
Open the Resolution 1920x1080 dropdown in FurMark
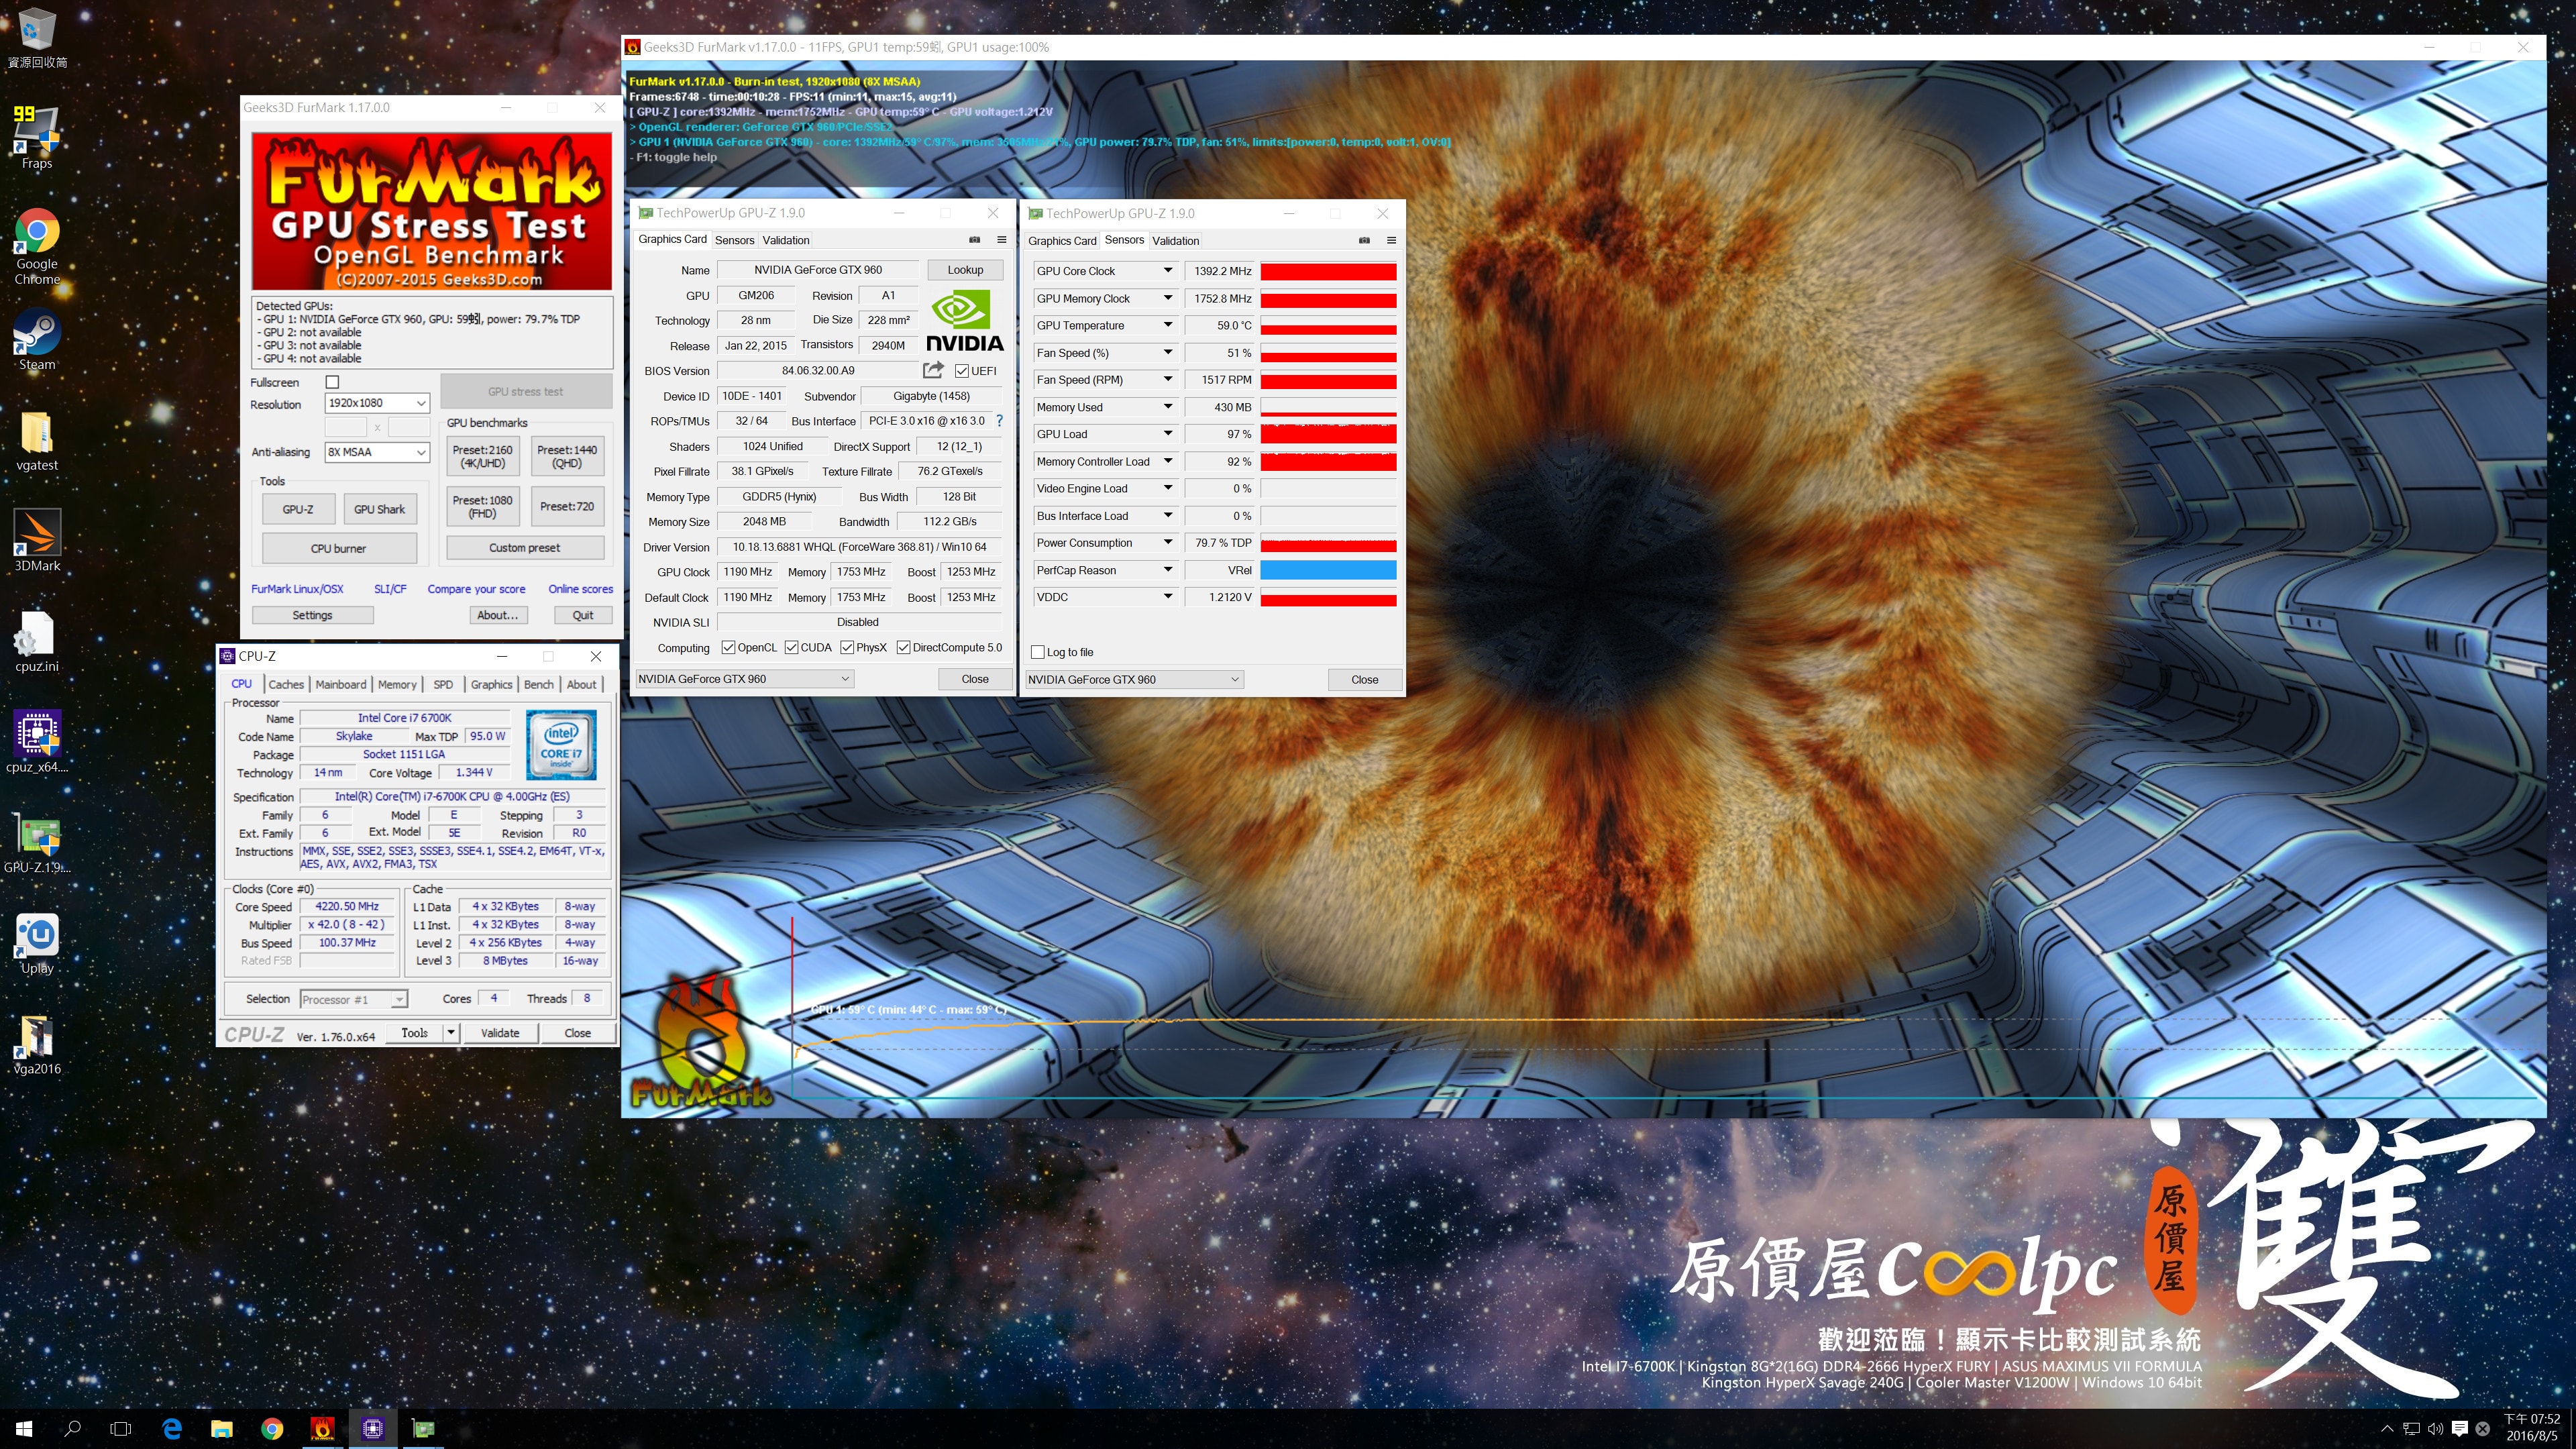(x=377, y=403)
